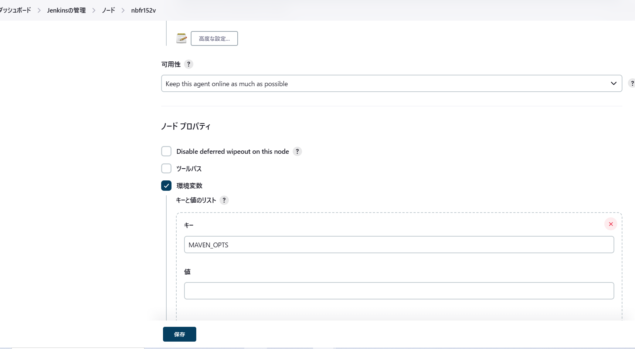Open the Jenkinsの管理 breadcrumb
This screenshot has width=635, height=349.
[x=67, y=10]
